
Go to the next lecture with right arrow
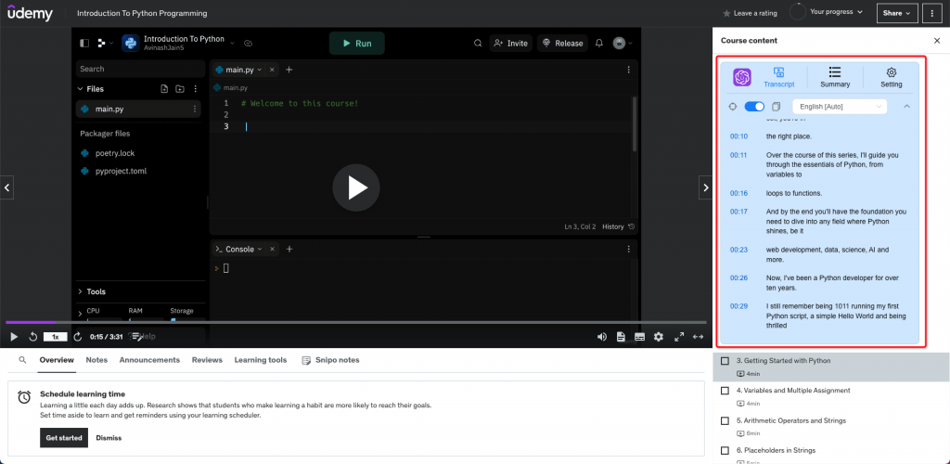(705, 187)
